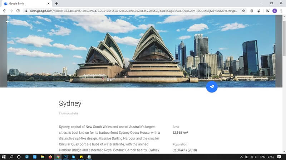286x160 pixels.
Task: Click the 52.3 lakhs (2018) population value
Action: tap(184, 150)
